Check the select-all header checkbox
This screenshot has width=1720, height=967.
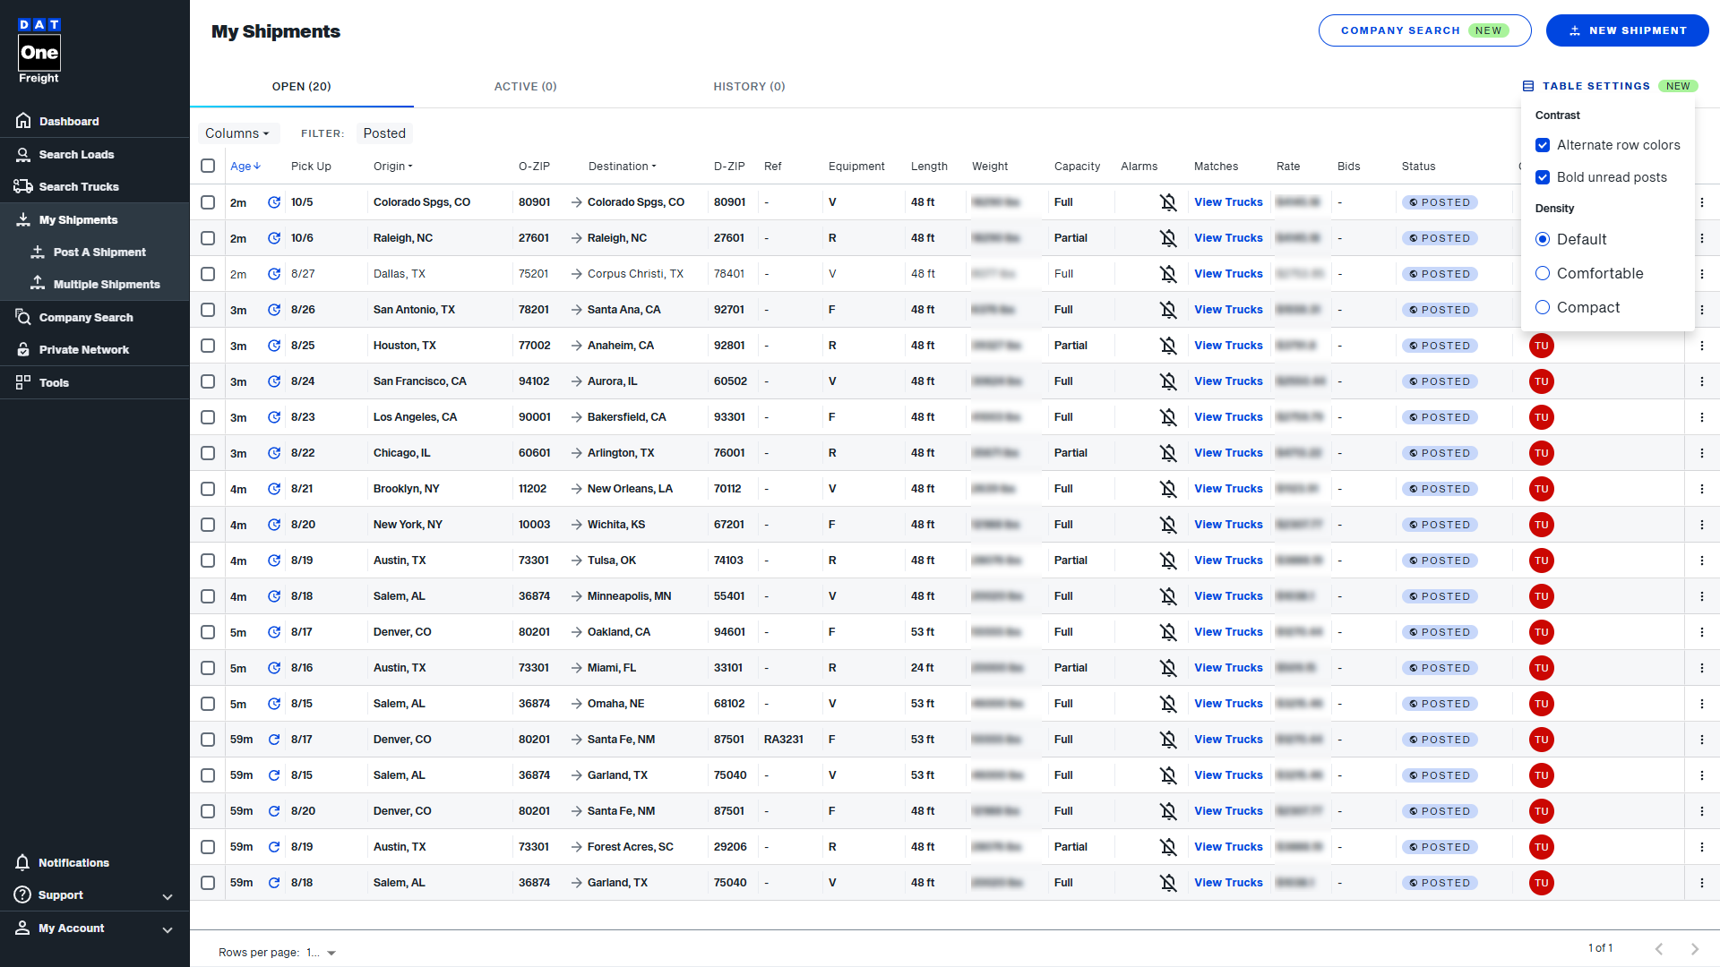point(208,166)
